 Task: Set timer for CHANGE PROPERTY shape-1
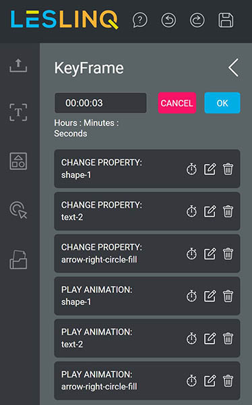coord(191,169)
